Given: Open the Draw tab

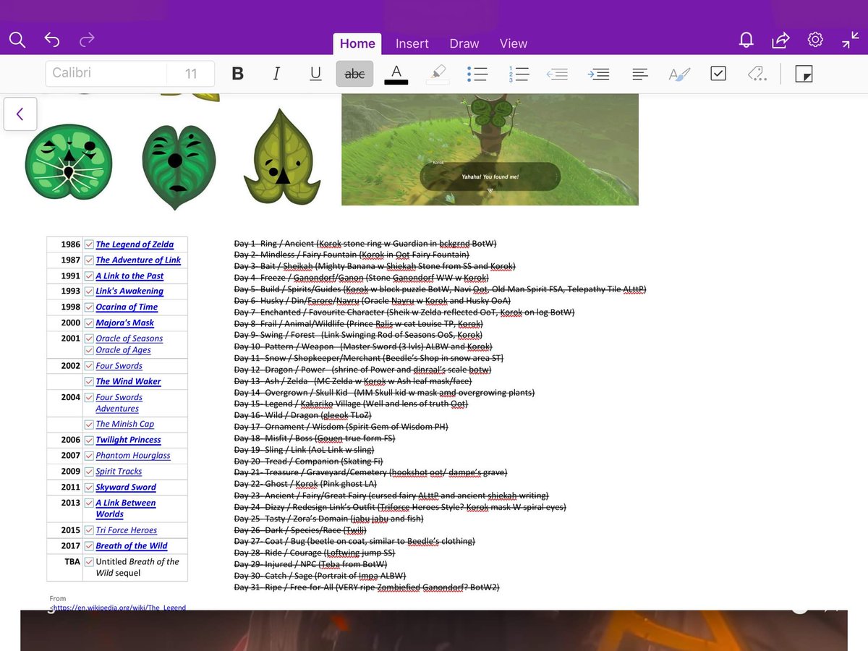Looking at the screenshot, I should point(464,43).
